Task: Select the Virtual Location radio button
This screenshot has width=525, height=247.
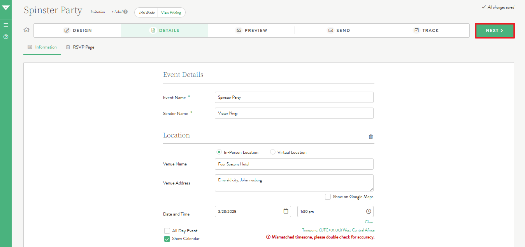Action: click(x=273, y=152)
